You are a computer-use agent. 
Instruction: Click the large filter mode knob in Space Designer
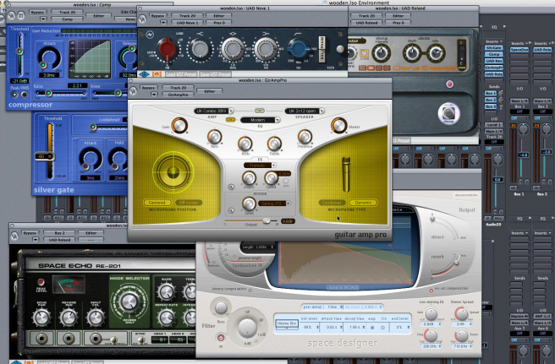pos(247,327)
